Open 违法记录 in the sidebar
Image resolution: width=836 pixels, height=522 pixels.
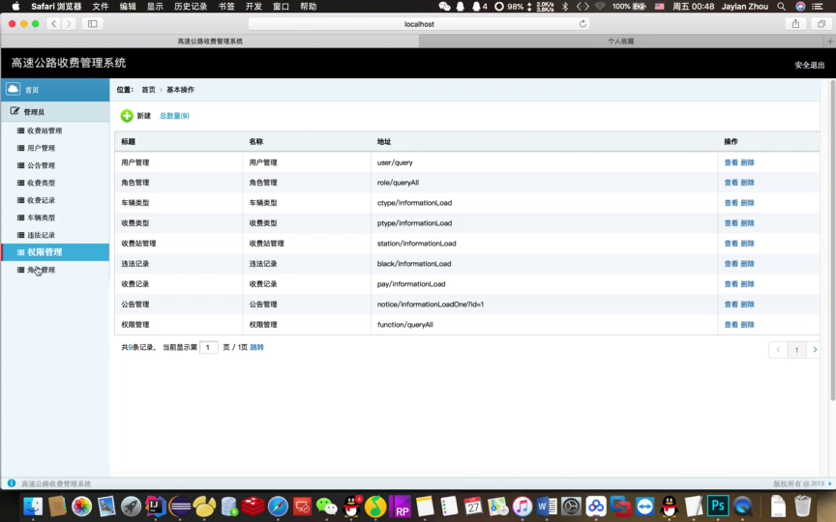coord(41,235)
